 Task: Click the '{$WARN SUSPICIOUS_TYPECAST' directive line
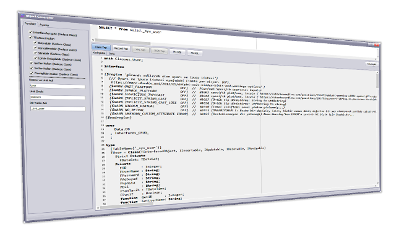tap(149, 95)
